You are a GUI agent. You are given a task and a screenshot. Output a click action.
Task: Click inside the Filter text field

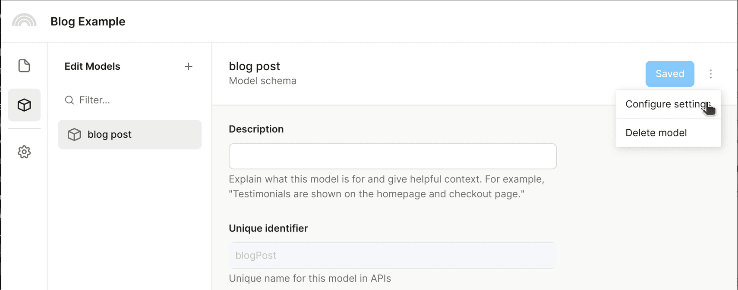pyautogui.click(x=108, y=100)
